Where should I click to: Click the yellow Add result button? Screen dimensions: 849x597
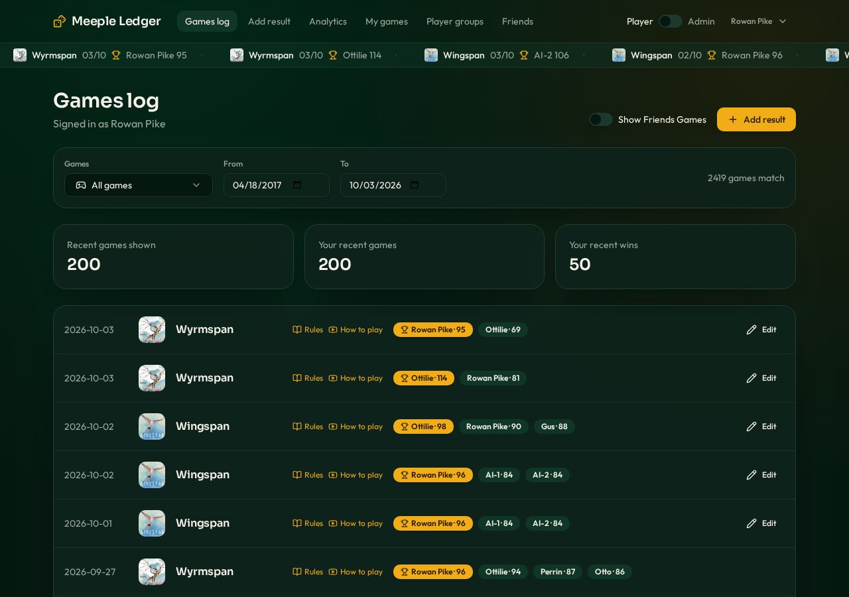tap(756, 119)
